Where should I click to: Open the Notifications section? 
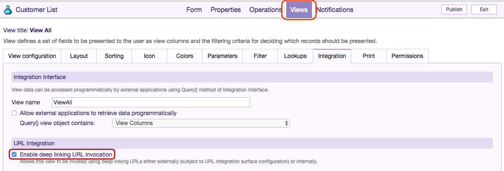335,10
